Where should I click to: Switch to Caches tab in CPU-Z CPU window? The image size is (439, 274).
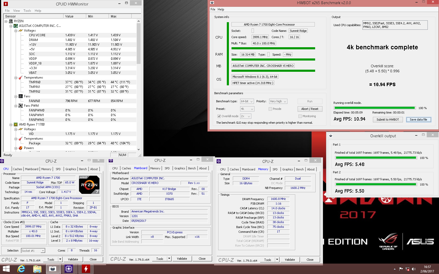click(x=18, y=169)
